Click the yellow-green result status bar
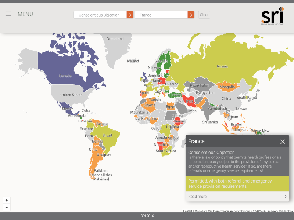The height and width of the screenshot is (220, 294). tap(237, 184)
